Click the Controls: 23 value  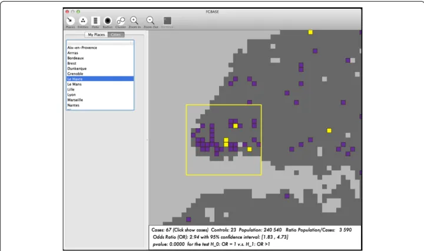click(x=223, y=230)
